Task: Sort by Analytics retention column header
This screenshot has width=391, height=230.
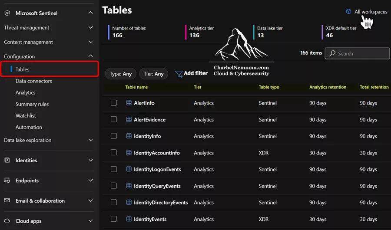Action: click(328, 87)
